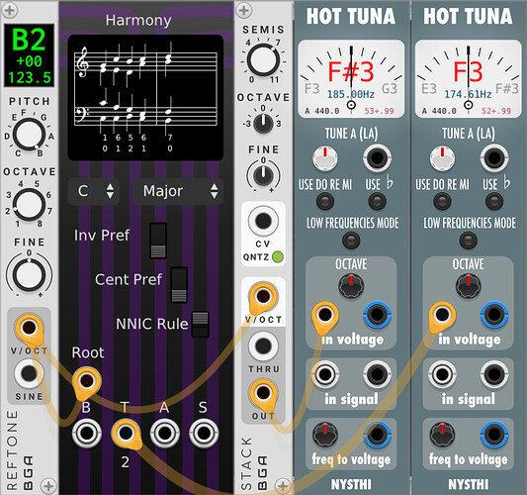Viewport: 527px width, 495px height.
Task: Click the "185.00Hz" frequency readout
Action: 351,95
